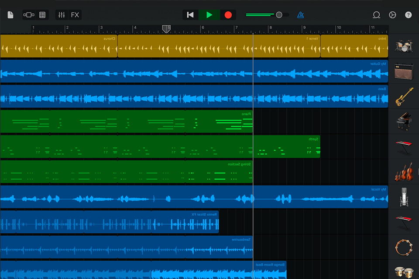This screenshot has width=419, height=279.
Task: Click the master volume slider knob
Action: pyautogui.click(x=279, y=14)
